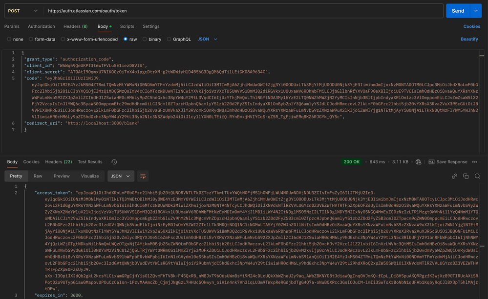Open the Cookies manager

pyautogui.click(x=471, y=26)
